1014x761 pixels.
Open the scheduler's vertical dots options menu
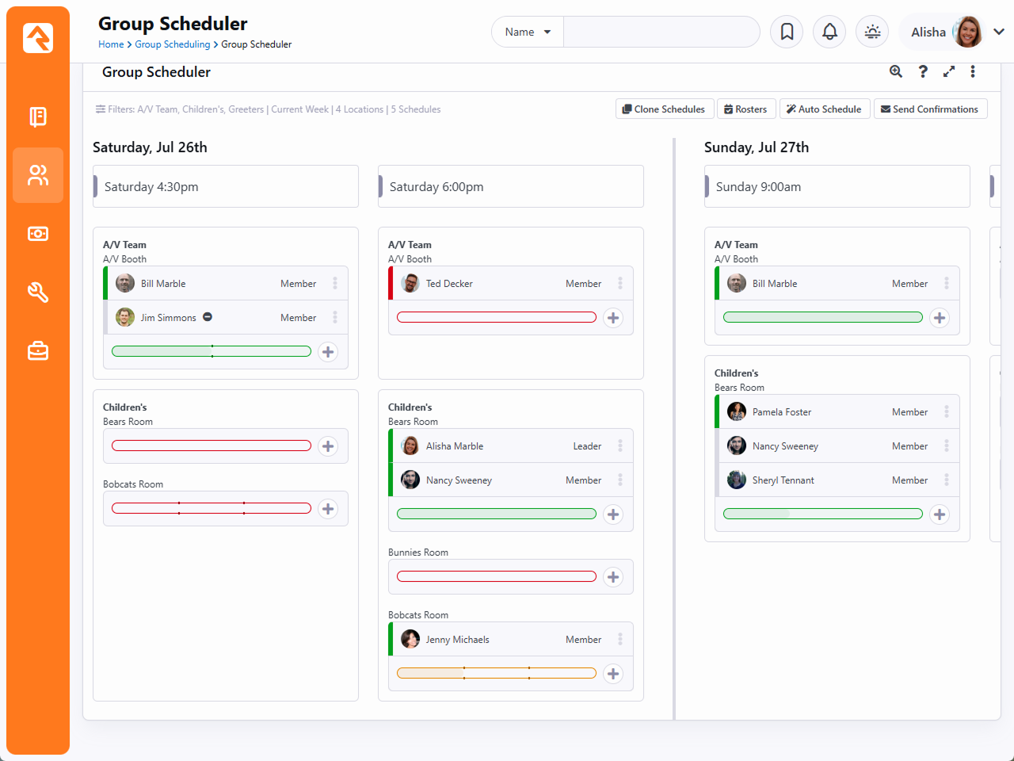973,71
